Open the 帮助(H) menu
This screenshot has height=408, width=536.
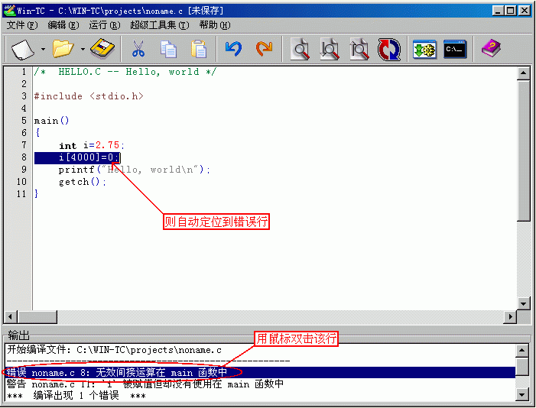tap(215, 25)
